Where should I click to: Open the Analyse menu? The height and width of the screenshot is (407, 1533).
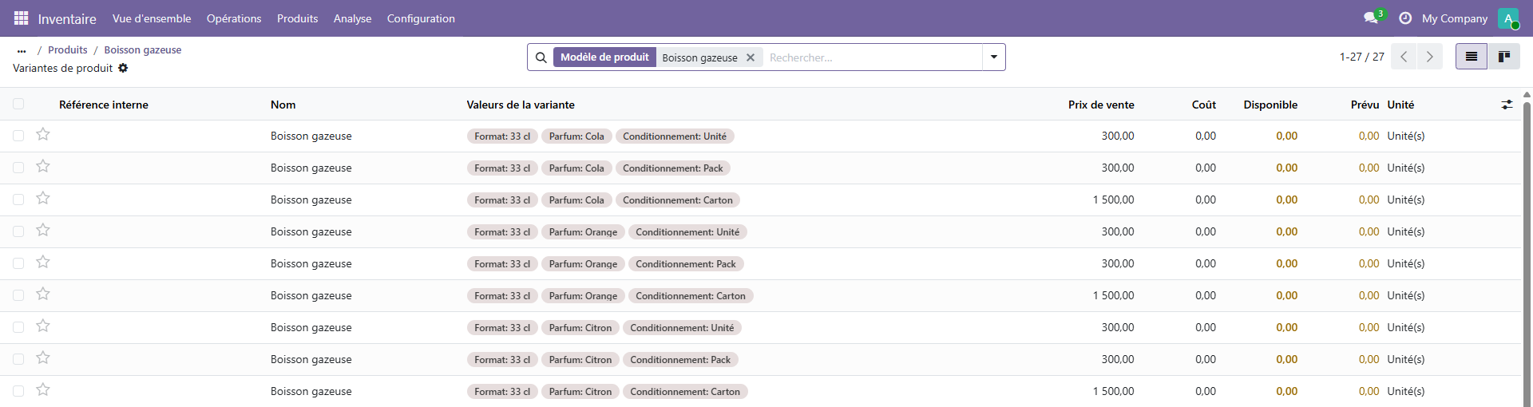[x=352, y=18]
